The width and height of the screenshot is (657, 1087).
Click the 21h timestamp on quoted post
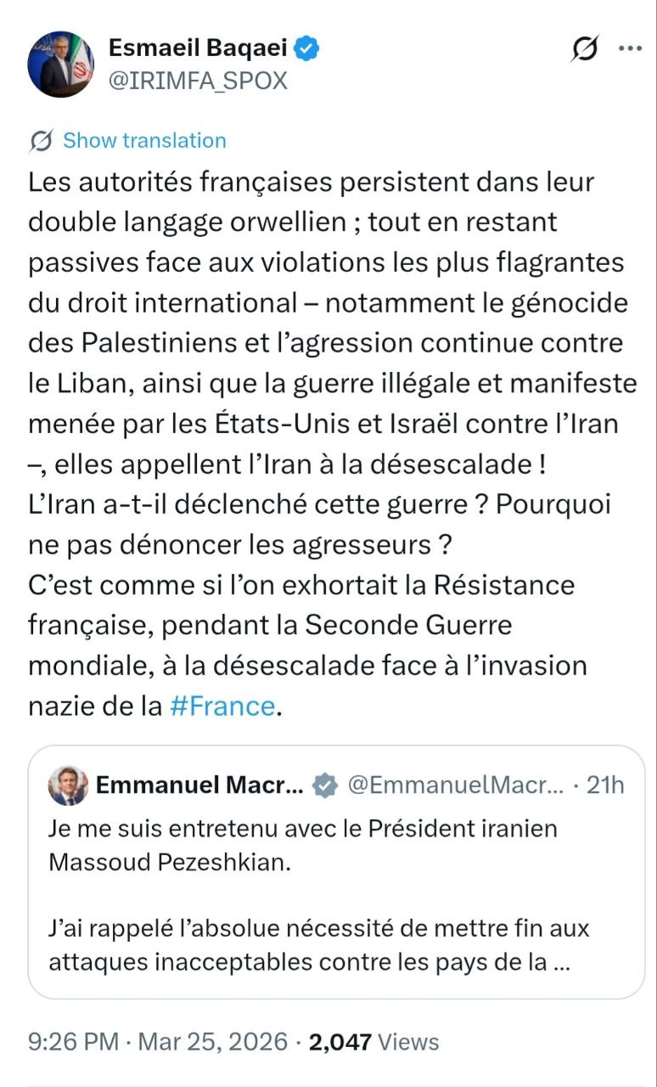tap(605, 786)
